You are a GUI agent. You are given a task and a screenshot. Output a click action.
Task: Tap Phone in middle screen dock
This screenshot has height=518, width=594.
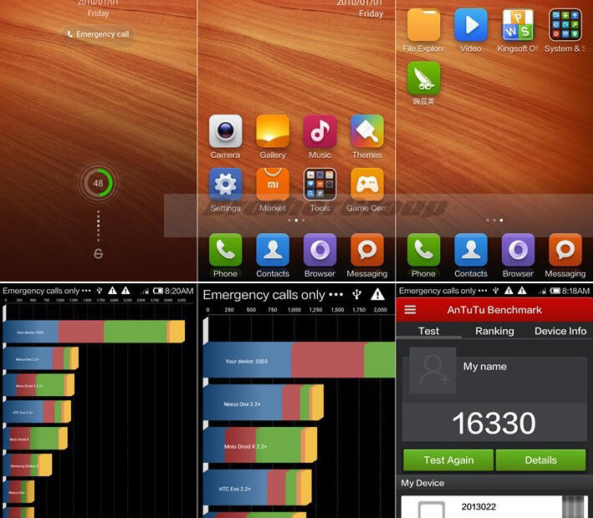(225, 250)
